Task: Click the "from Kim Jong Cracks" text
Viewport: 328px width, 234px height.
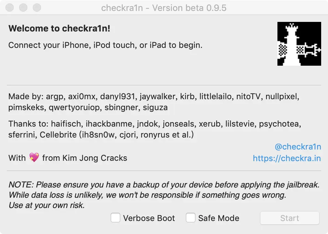Action: pyautogui.click(x=85, y=158)
